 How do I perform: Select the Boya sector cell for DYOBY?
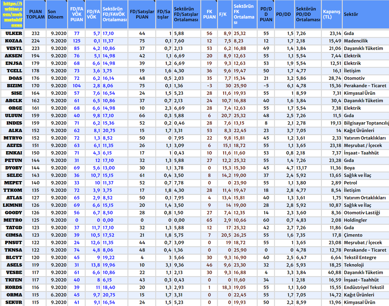coord(366,168)
